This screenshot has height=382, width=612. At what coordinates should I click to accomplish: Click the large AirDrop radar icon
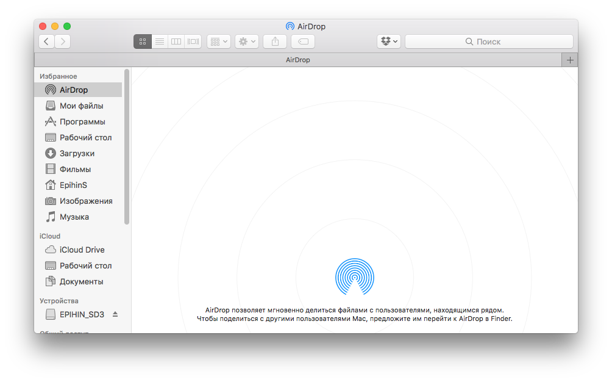(355, 276)
